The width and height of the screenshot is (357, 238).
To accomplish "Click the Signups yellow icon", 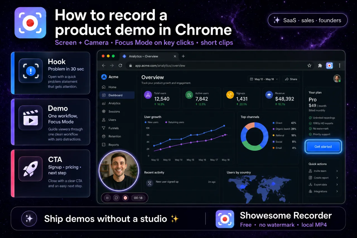I will pyautogui.click(x=230, y=95).
